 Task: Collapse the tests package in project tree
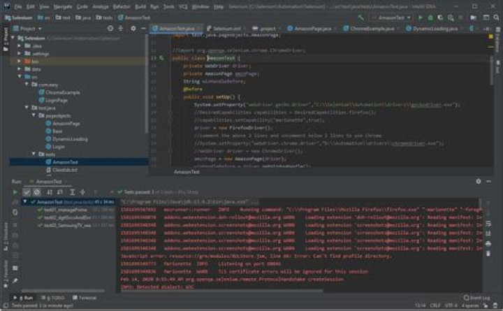pyautogui.click(x=34, y=154)
